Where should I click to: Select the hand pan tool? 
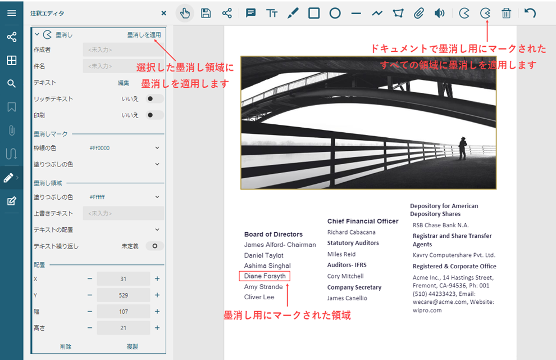185,13
